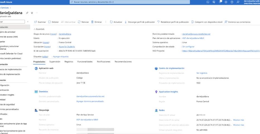This screenshot has height=134, width=260.
Task: Click Examinar toolbar button
Action: pos(40,22)
